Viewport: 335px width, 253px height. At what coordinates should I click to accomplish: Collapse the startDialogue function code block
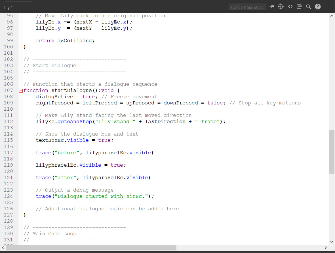coord(21,91)
